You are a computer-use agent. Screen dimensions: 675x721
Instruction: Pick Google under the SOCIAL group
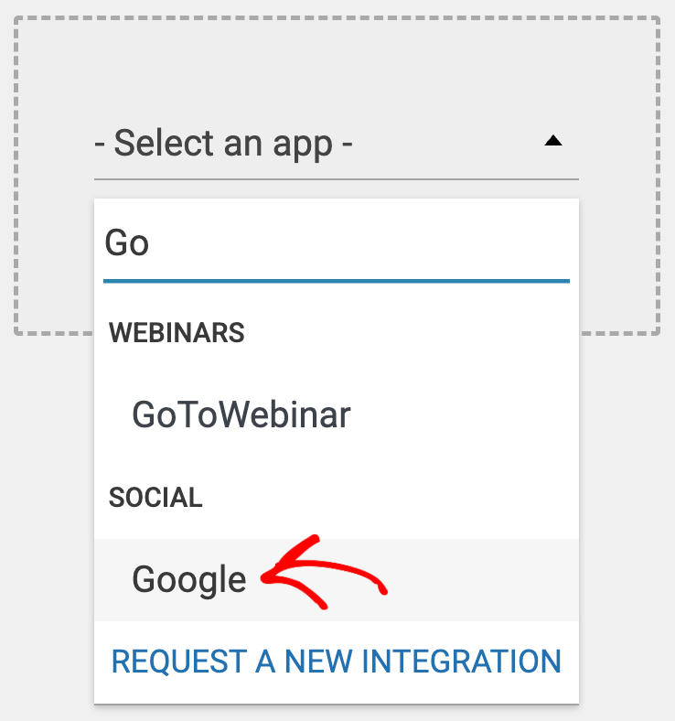pos(189,579)
